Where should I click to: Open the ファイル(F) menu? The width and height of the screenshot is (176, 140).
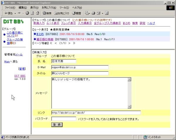(10, 7)
